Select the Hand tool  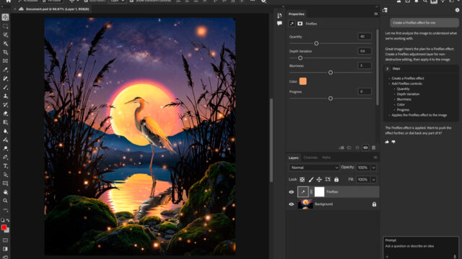click(5, 192)
